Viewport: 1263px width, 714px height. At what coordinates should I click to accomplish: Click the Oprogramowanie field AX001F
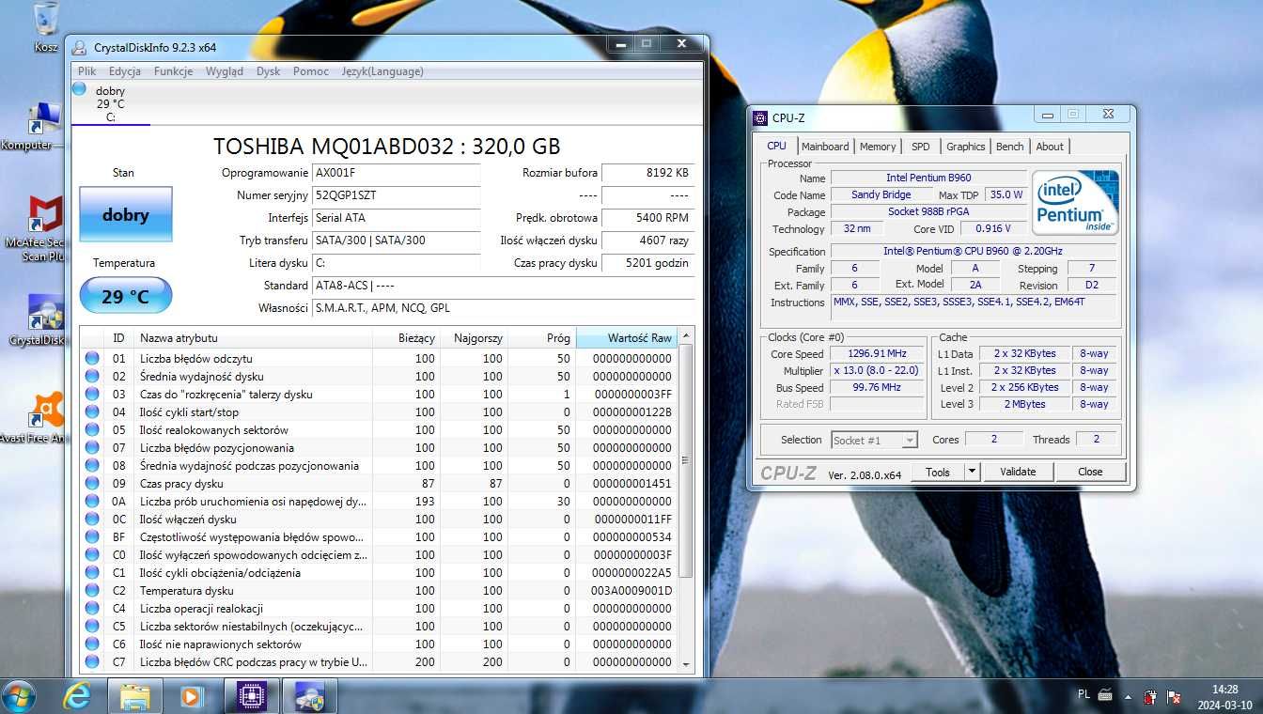[x=396, y=173]
